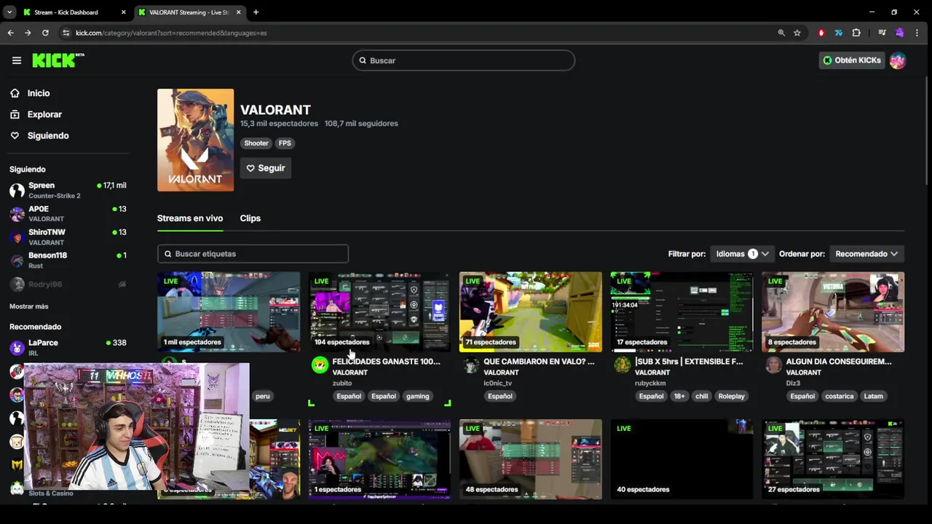932x524 pixels.
Task: Click the chill tag
Action: click(x=701, y=396)
